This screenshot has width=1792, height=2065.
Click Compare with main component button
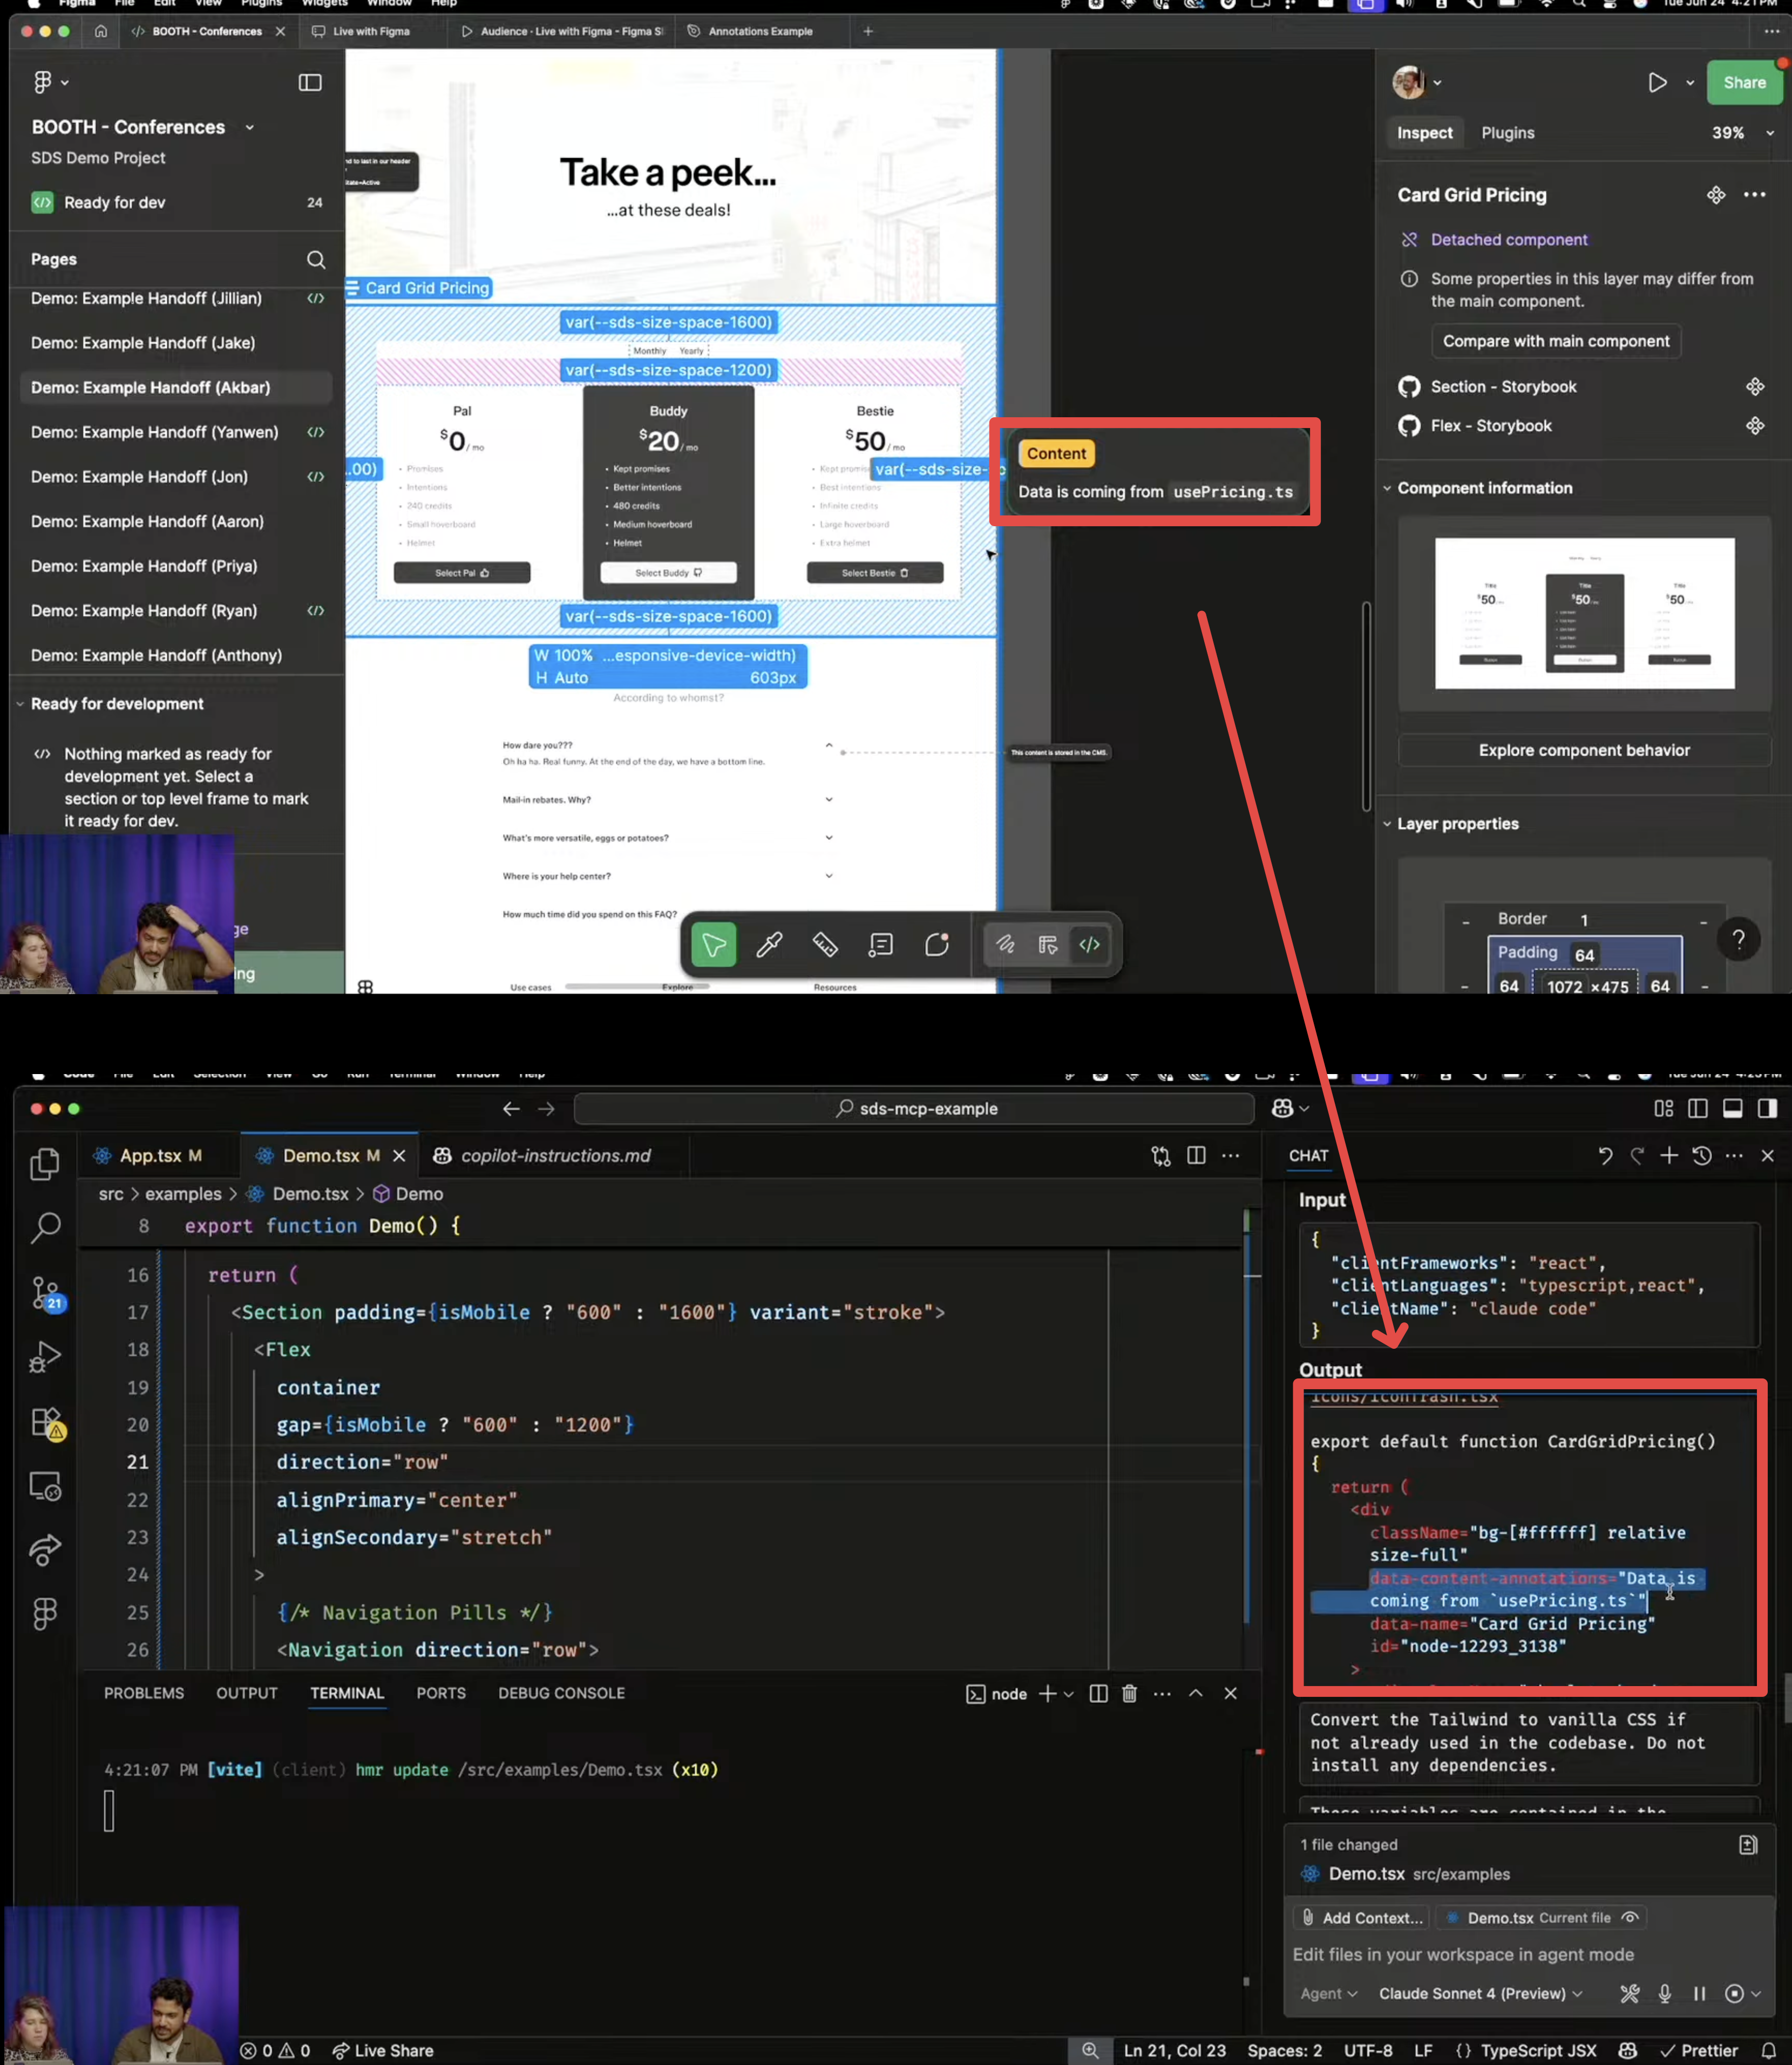click(1555, 341)
